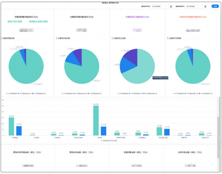The width and height of the screenshot is (222, 174).
Task: Click the first blue bar in the bar chart
Action: click(x=19, y=131)
